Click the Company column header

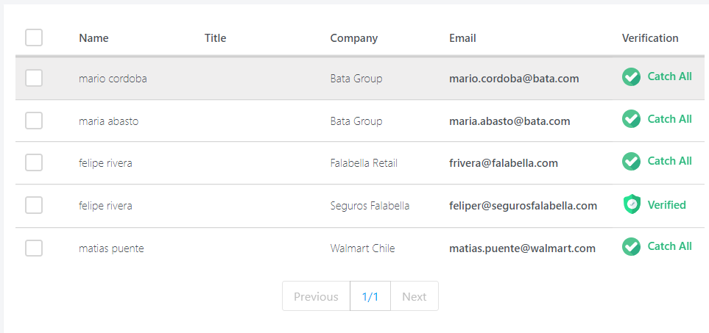click(353, 38)
